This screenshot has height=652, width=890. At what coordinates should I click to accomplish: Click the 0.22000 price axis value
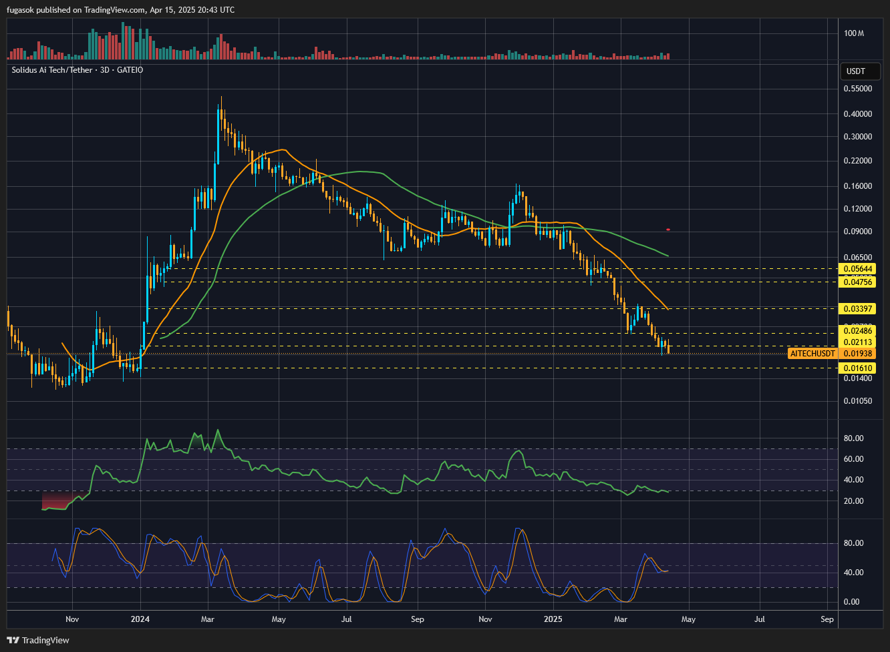pyautogui.click(x=858, y=161)
